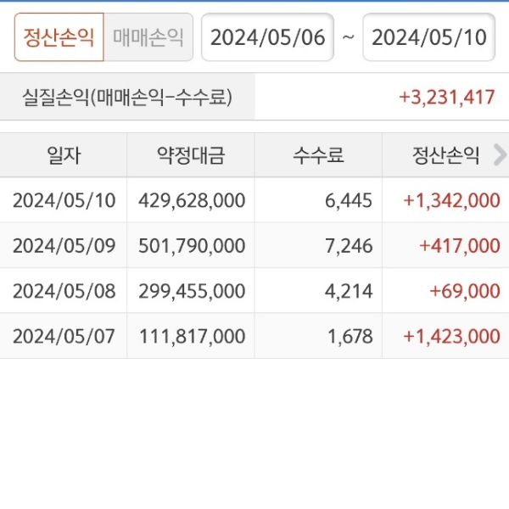
Task: Click the +1,423,000 settlement profit cell
Action: click(451, 336)
